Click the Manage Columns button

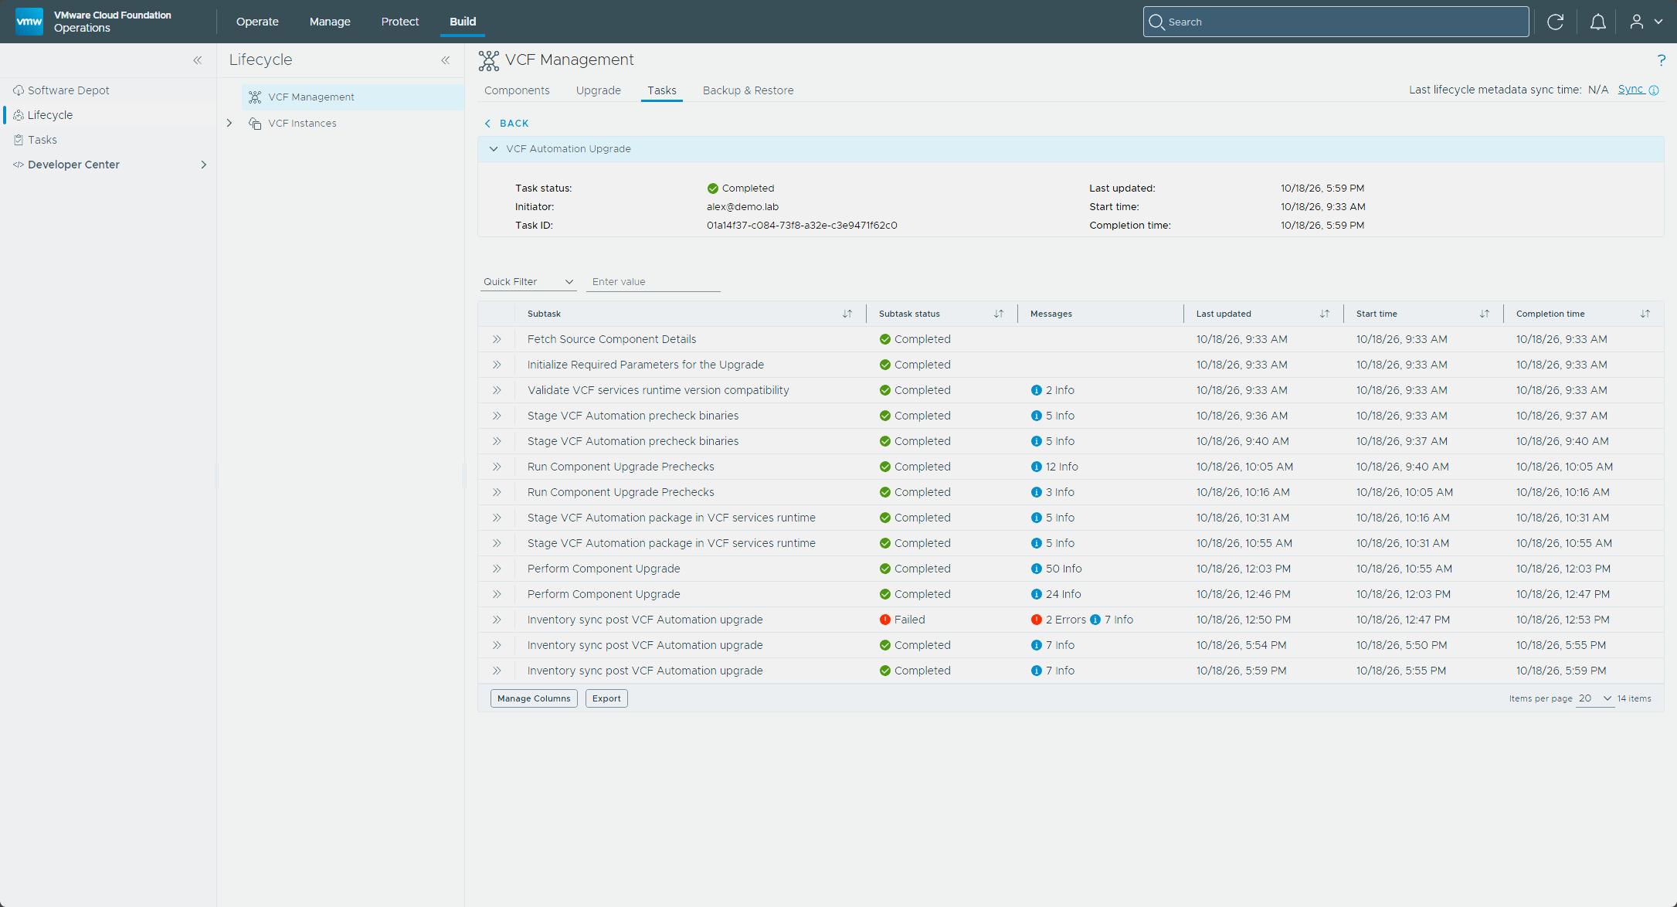[534, 698]
